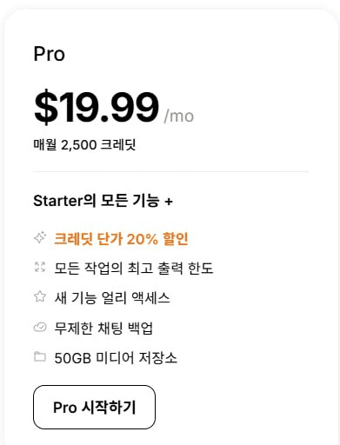Select the orange 크레딧 단가 20% 할인 text
340x445 pixels.
coord(121,239)
